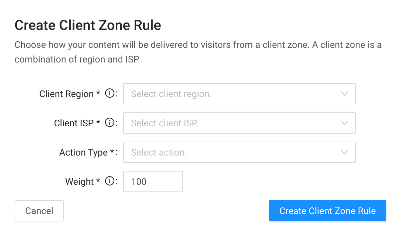Expand the Client Region chevron arrow

pos(344,94)
